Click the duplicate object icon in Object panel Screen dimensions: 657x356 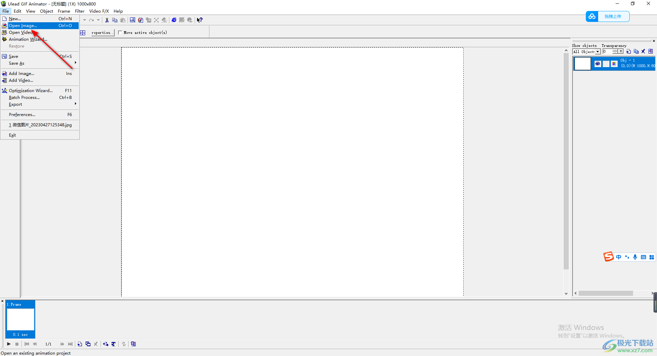tap(636, 52)
